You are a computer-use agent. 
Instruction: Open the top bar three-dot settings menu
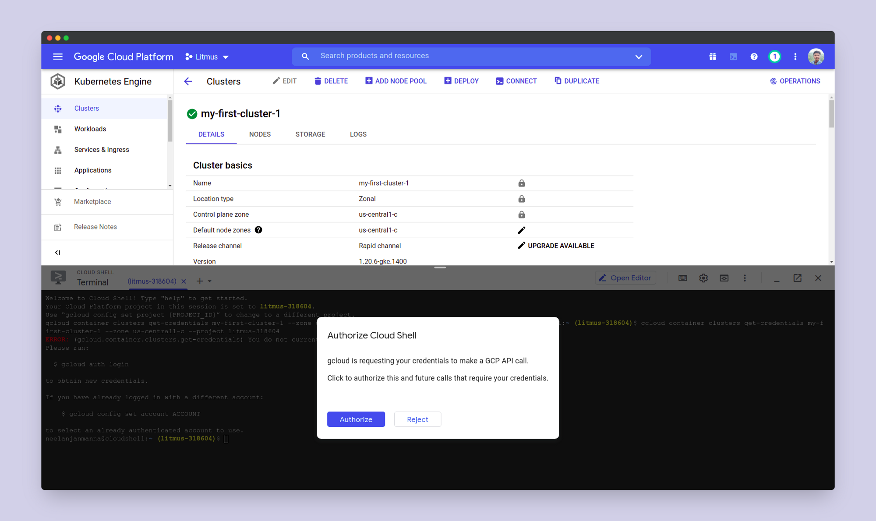point(795,56)
